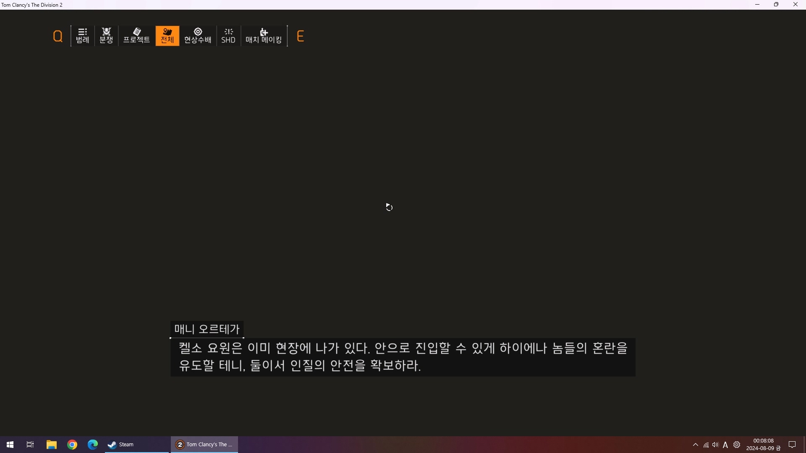
Task: Open the Windows Start menu
Action: (x=10, y=445)
